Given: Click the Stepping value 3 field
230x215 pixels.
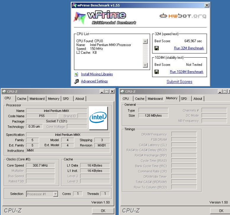Looking at the screenshot, I should point(102,140).
